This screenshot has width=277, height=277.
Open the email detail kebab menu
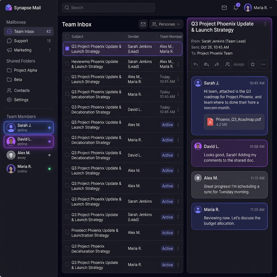pyautogui.click(x=265, y=24)
